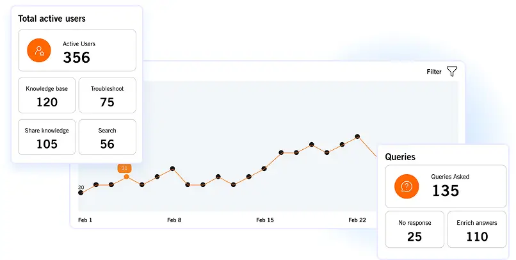Select the Feb 15 axis label
This screenshot has height=260, width=516.
pos(265,220)
